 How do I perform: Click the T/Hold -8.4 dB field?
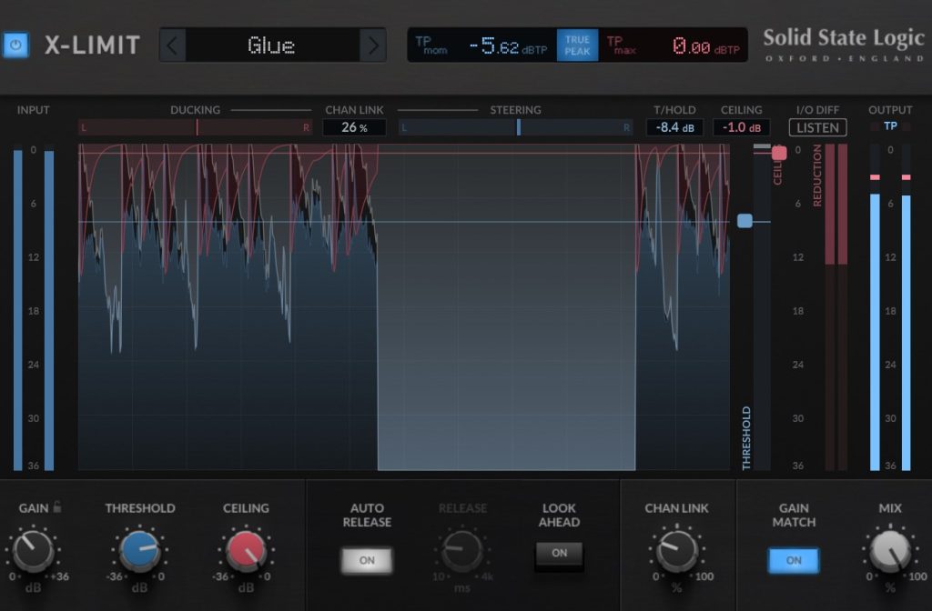674,127
